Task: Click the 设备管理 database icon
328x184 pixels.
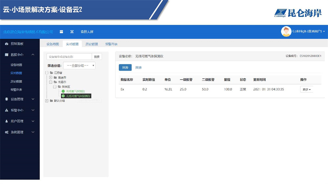Action: click(x=7, y=99)
